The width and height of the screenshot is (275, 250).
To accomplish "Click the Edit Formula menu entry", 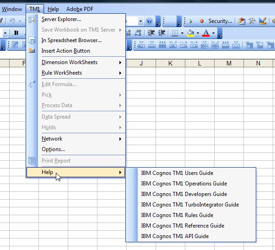I will coord(76,84).
